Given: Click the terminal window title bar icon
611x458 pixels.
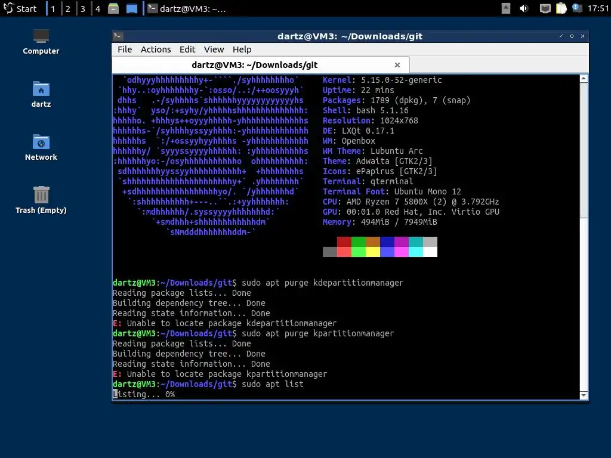Looking at the screenshot, I should pos(118,36).
